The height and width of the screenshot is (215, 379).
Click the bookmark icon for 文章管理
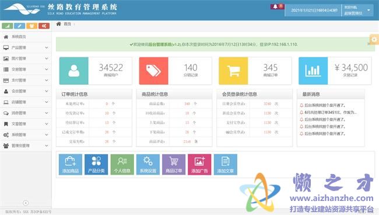(x=6, y=124)
